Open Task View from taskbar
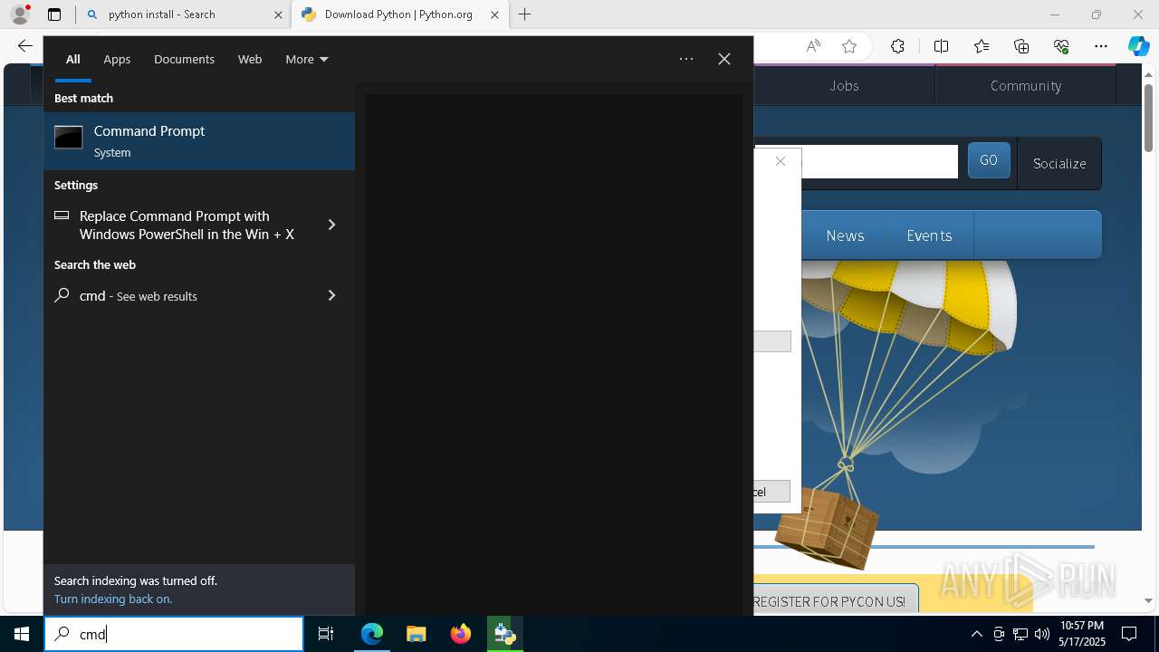Image resolution: width=1159 pixels, height=652 pixels. click(x=326, y=634)
